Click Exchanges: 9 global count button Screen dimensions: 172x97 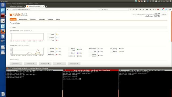[45, 64]
